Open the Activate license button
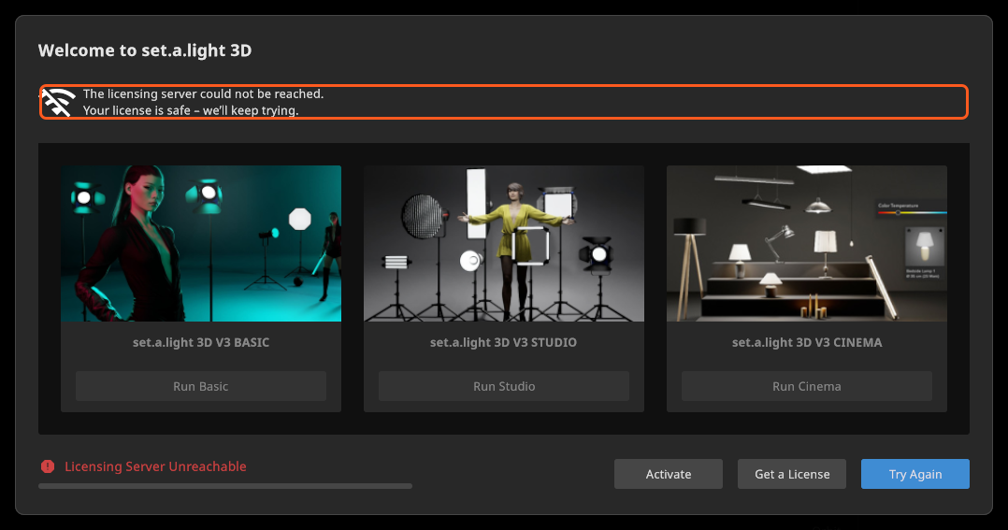 [669, 474]
